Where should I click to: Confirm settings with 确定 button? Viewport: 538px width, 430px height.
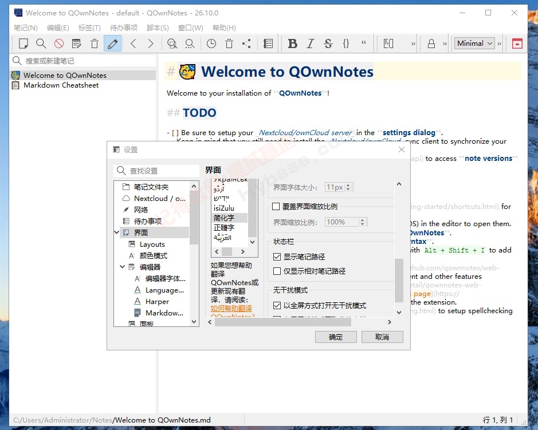[x=336, y=337]
